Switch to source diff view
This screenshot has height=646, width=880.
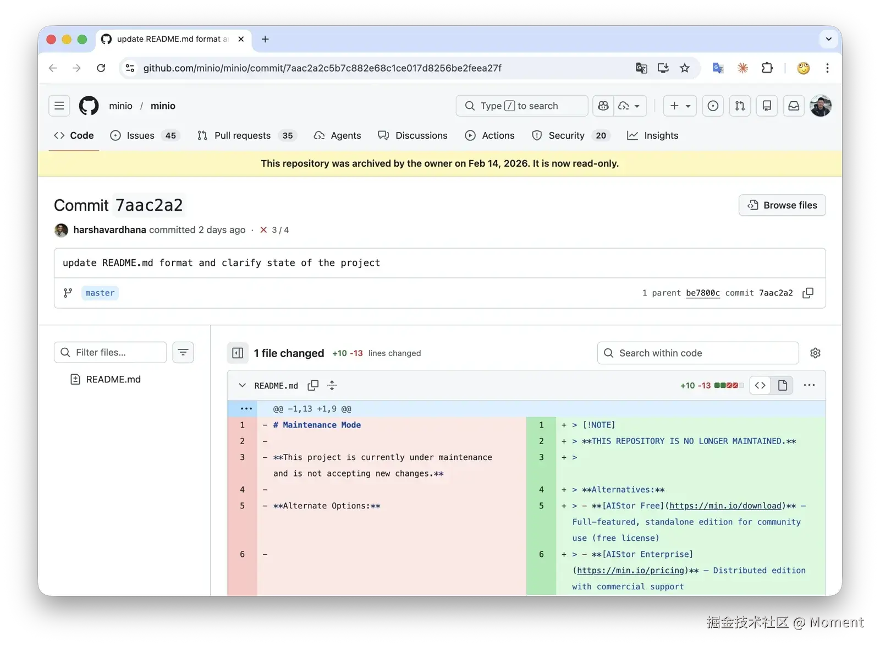pyautogui.click(x=760, y=385)
